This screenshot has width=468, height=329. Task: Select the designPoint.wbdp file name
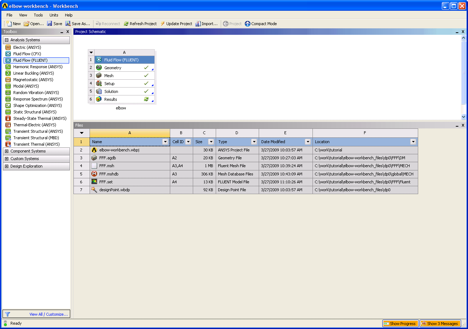(x=115, y=190)
